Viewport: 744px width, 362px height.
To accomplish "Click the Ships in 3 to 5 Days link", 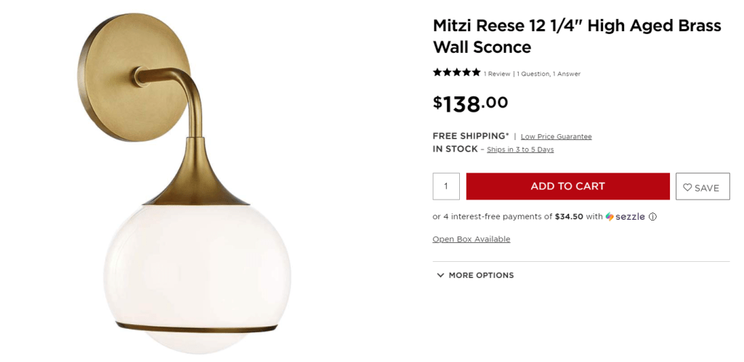I will [520, 149].
